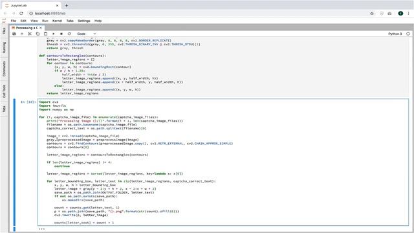This screenshot has height=233, width=414.
Task: Open the View menu
Action: pos(34,21)
